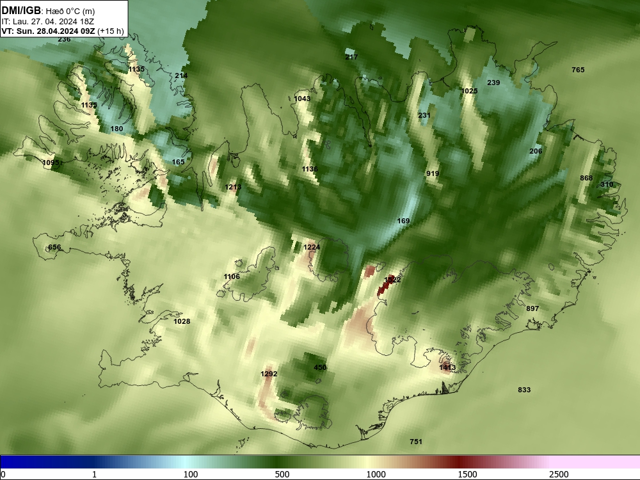Click the 236 height label on the map
The image size is (640, 480).
(x=64, y=40)
